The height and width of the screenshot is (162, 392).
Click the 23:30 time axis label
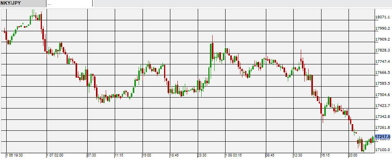pos(202,155)
